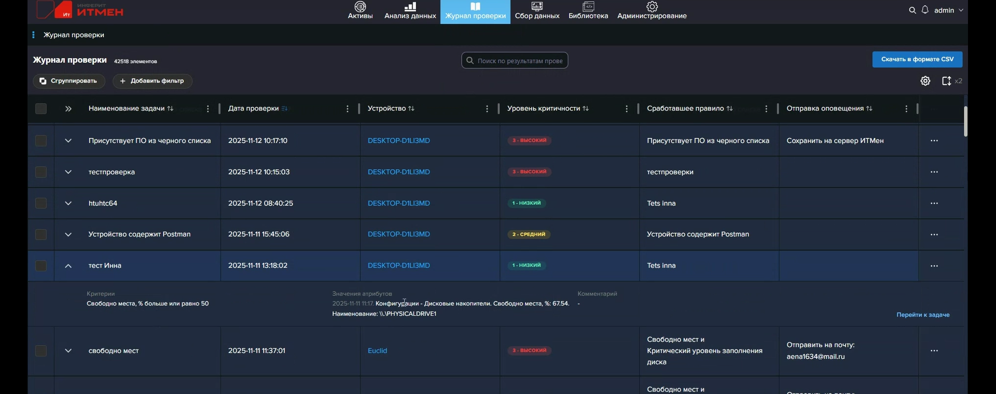Check the тестпроверка row checkbox
Screen dimensions: 996x394
point(41,172)
